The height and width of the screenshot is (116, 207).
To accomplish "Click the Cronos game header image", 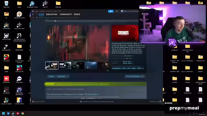I will tap(125, 33).
